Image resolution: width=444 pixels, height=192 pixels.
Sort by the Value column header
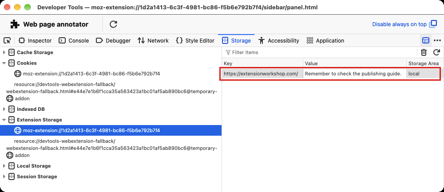[x=354, y=63]
